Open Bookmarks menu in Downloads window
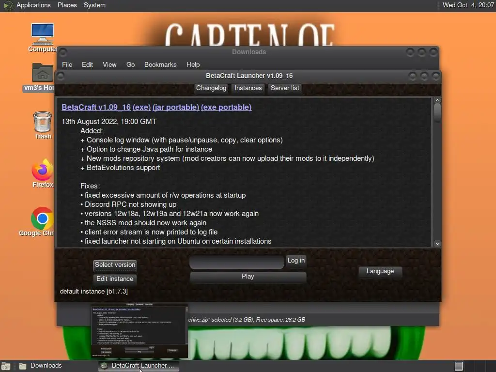Image resolution: width=496 pixels, height=372 pixels. 160,64
